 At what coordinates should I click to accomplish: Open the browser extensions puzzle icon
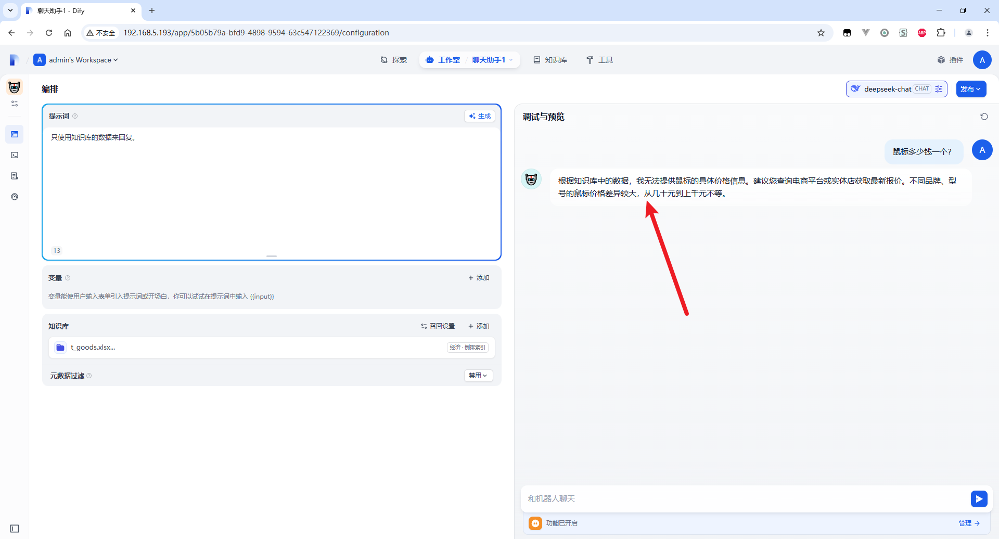point(941,33)
